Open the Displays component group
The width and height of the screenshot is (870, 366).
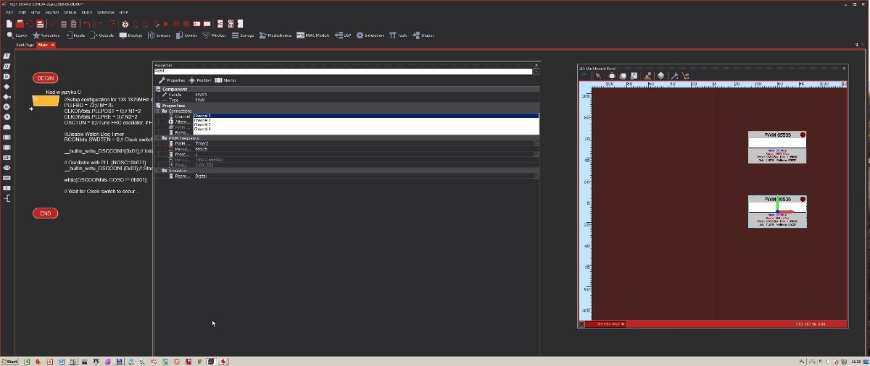coord(130,35)
